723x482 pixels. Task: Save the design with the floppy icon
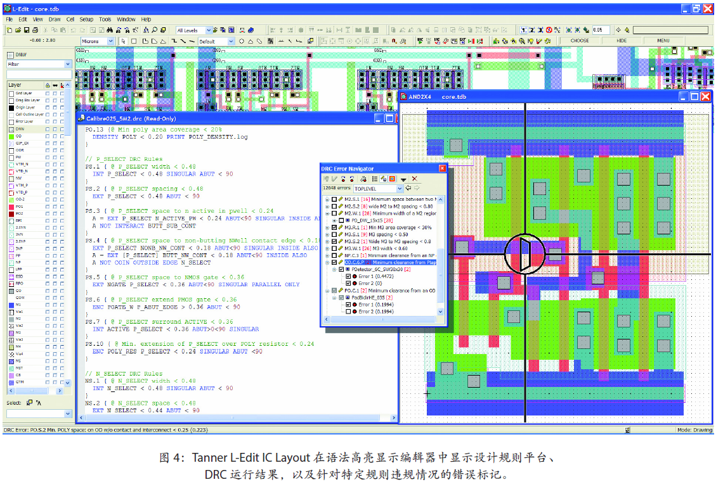click(x=26, y=30)
